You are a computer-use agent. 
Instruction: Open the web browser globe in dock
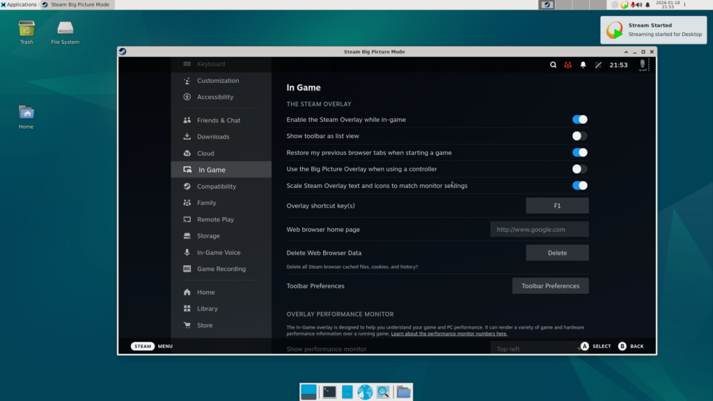[365, 392]
